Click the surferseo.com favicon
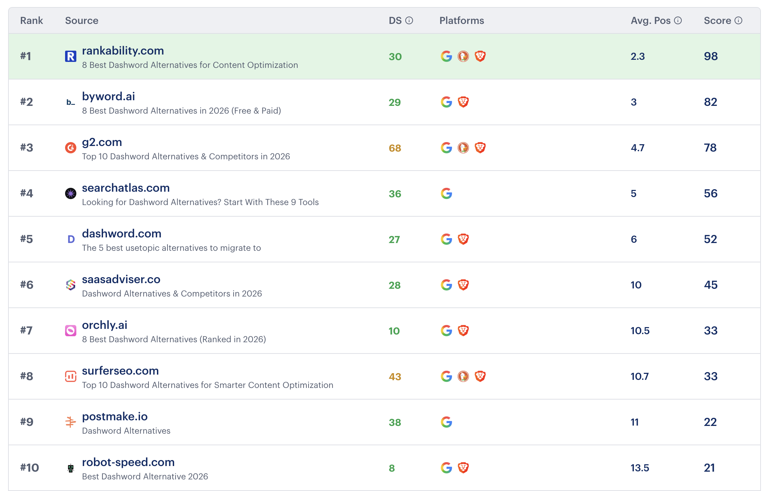Image resolution: width=769 pixels, height=491 pixels. click(70, 376)
